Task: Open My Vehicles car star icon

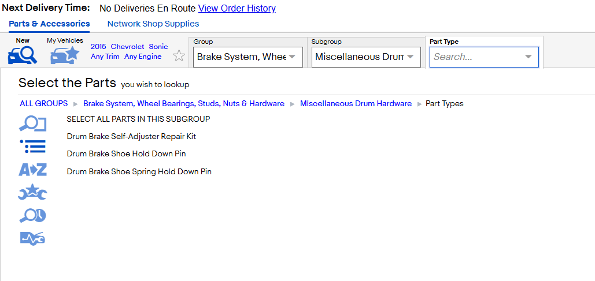Action: click(x=65, y=55)
